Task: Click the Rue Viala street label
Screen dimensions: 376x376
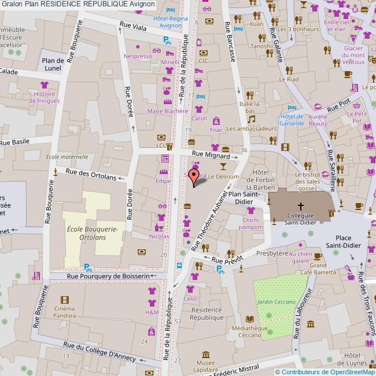Action: pyautogui.click(x=133, y=26)
